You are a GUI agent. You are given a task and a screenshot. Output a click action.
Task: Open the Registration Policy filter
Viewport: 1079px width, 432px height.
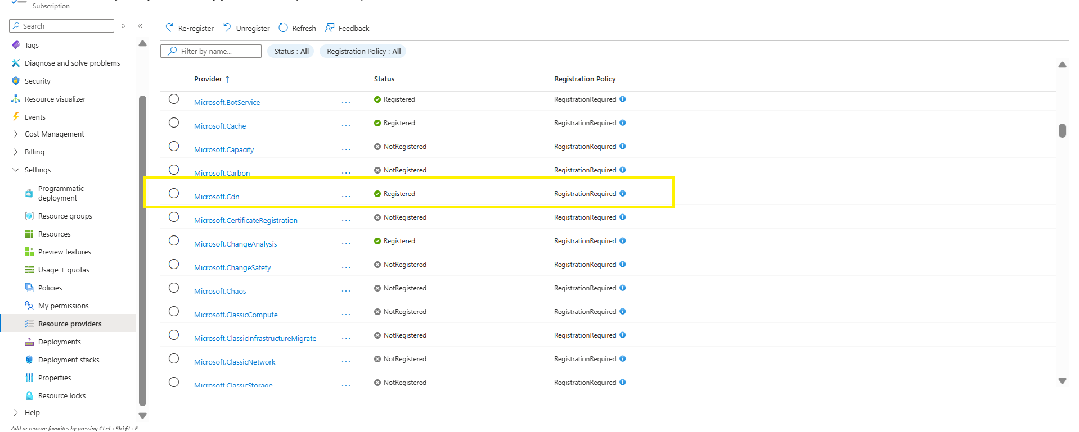363,51
